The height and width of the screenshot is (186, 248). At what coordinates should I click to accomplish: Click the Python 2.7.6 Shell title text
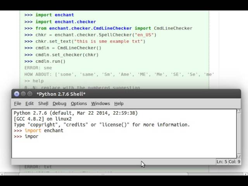pos(61,94)
